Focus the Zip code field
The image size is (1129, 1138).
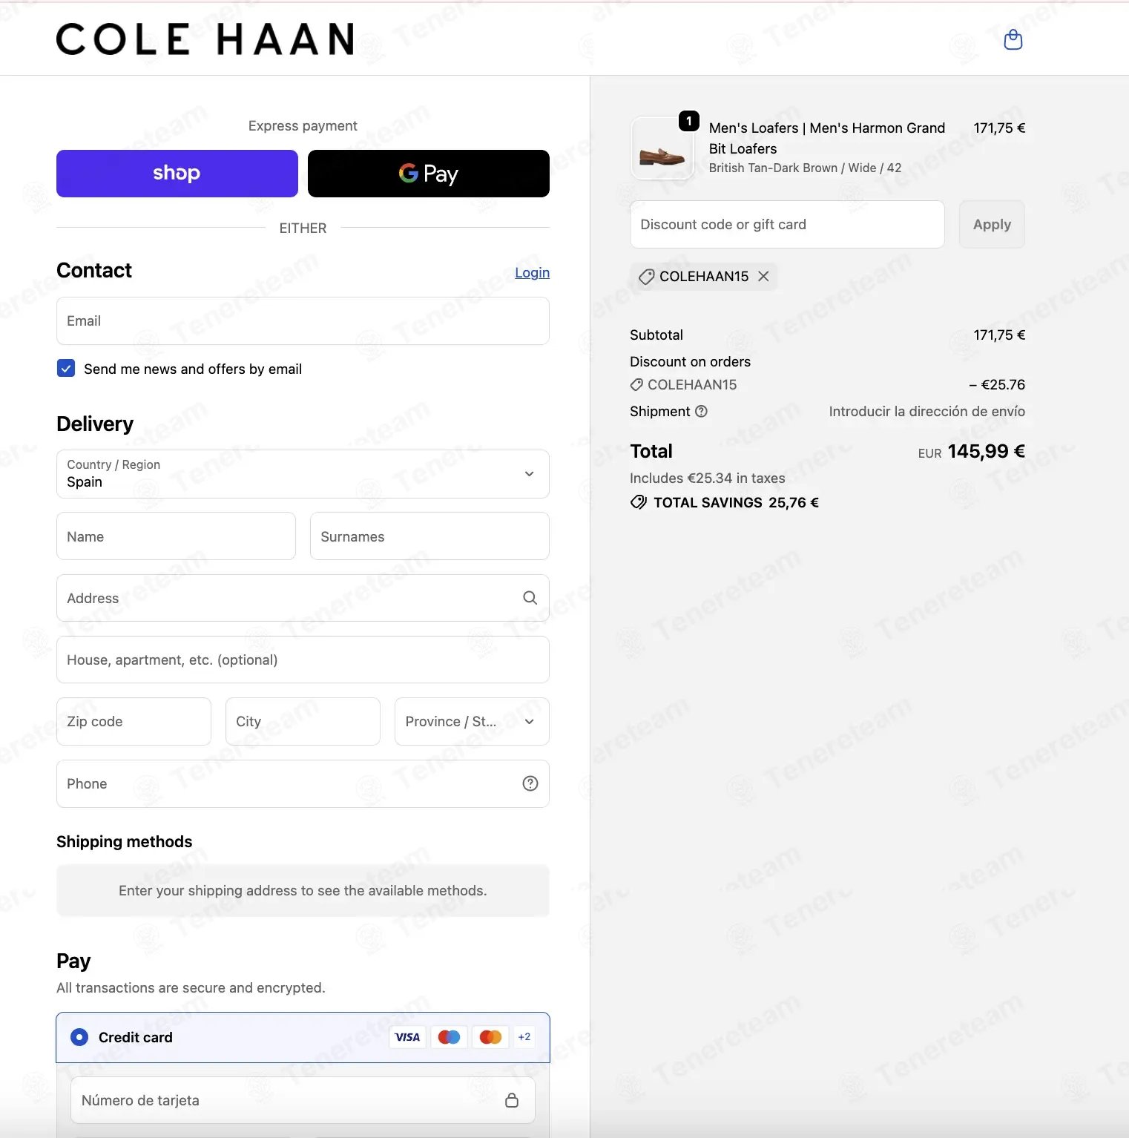(134, 722)
